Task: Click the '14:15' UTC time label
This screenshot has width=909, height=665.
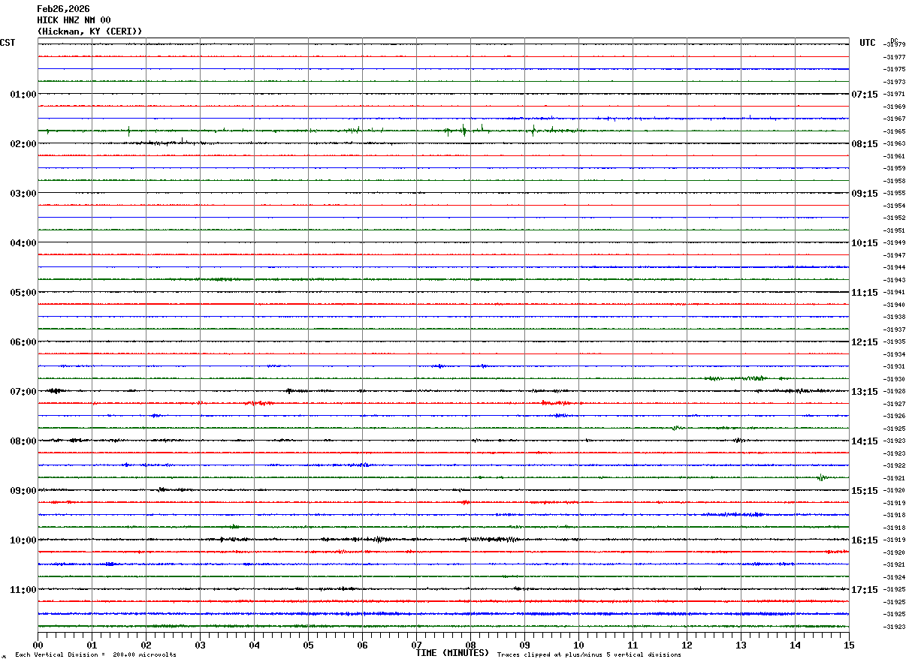Action: point(865,441)
